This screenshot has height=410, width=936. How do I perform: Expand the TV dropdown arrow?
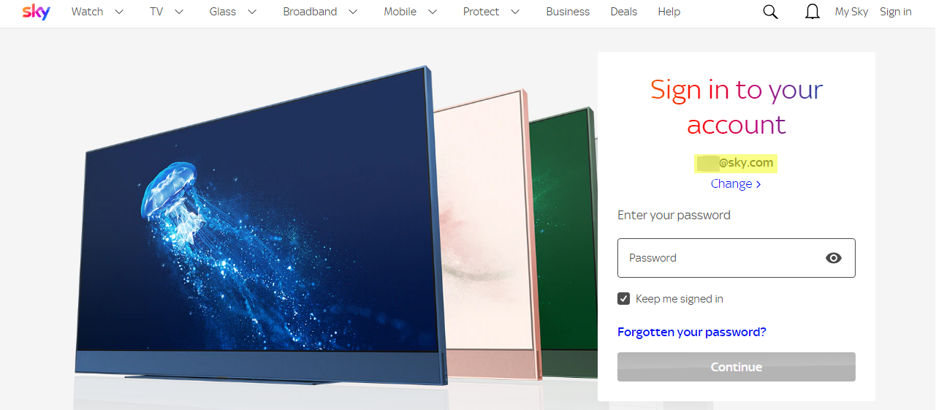[x=179, y=12]
